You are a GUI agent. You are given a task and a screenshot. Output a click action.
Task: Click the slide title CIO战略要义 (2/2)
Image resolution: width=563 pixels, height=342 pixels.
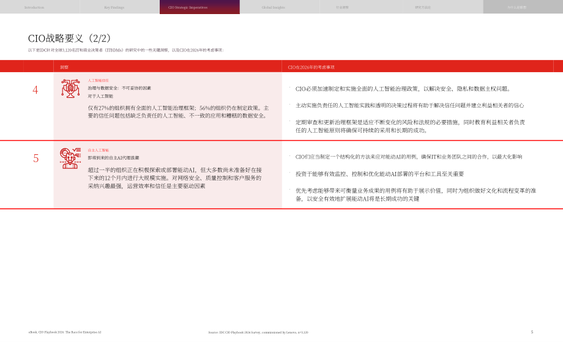(x=70, y=38)
